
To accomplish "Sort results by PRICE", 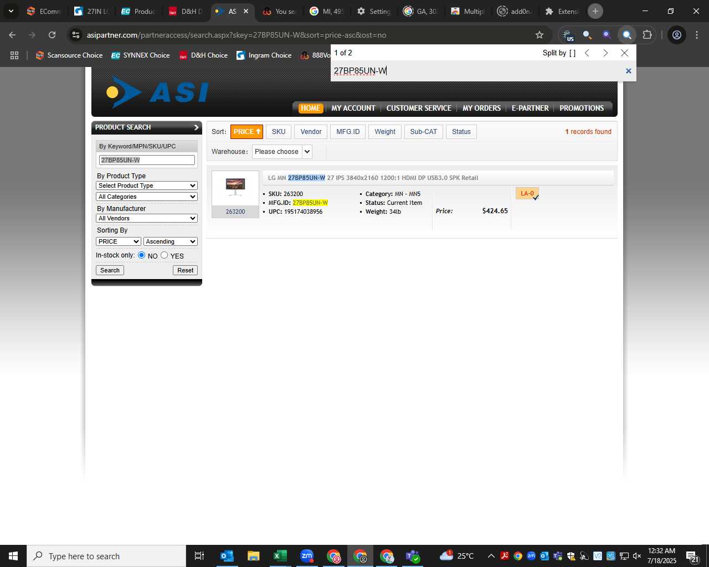I will (246, 132).
